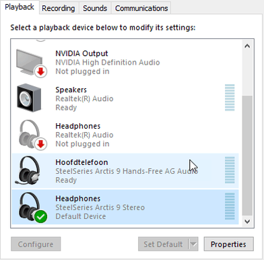Switch to the Playback tab
The image size is (264, 260).
[20, 7]
